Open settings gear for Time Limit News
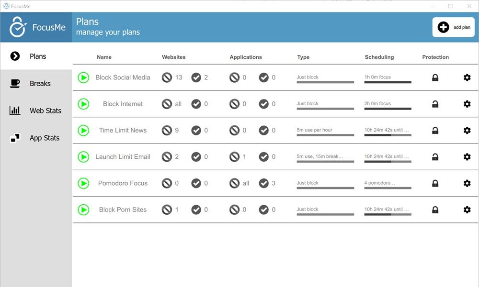The width and height of the screenshot is (479, 287). 467,131
